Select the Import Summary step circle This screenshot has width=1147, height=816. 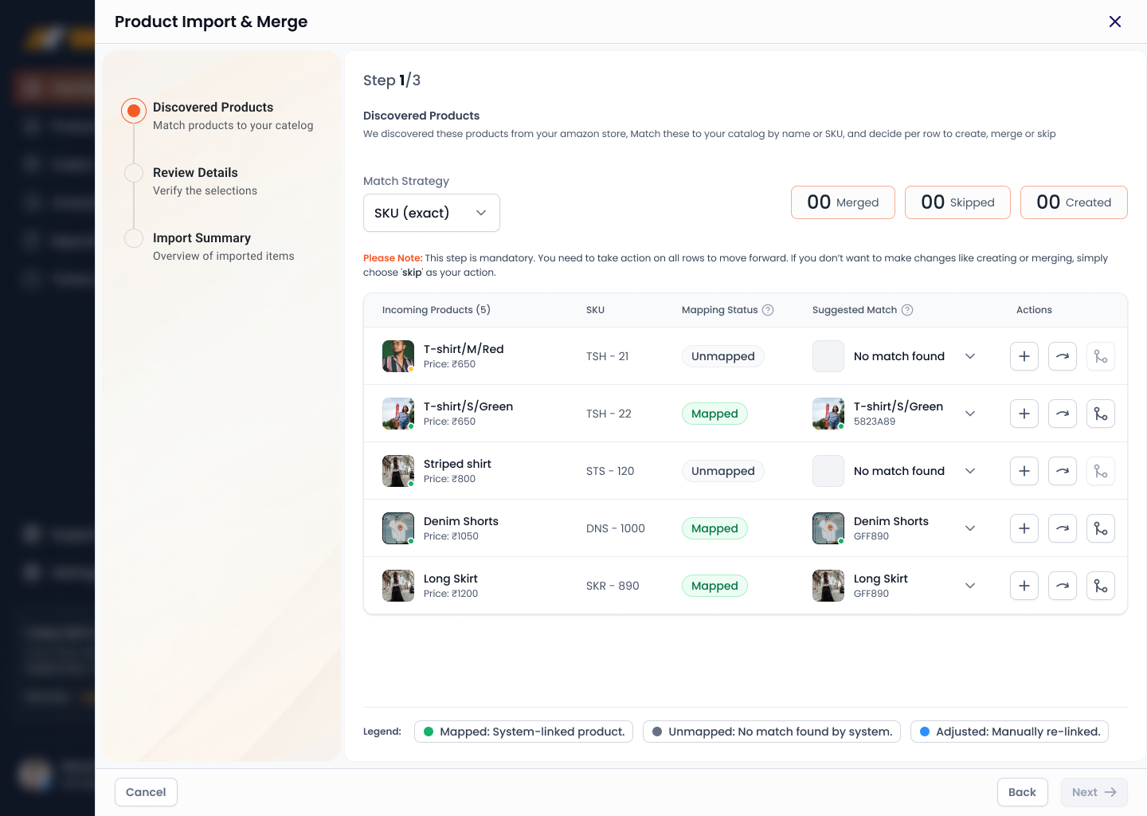(134, 238)
